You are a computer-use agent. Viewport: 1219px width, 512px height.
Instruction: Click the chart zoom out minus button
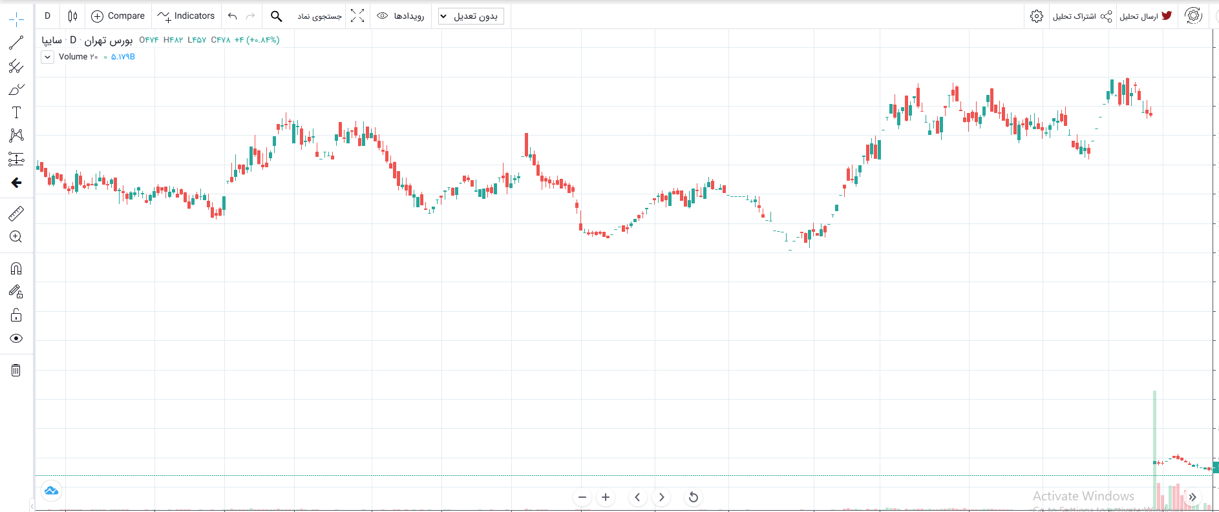[x=582, y=497]
